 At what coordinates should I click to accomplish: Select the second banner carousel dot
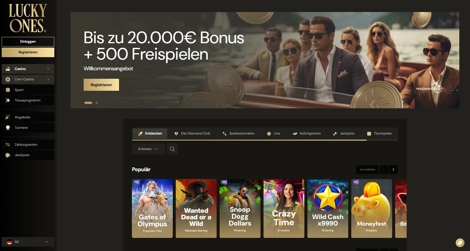(97, 103)
